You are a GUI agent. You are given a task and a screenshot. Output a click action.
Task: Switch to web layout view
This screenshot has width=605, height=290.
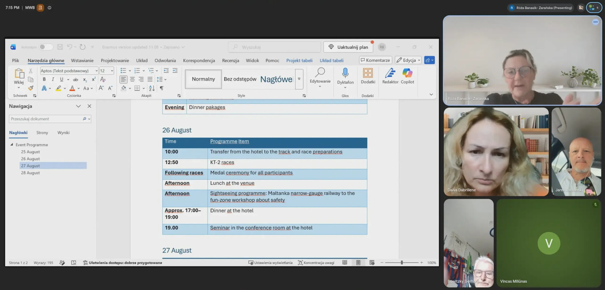pos(372,263)
